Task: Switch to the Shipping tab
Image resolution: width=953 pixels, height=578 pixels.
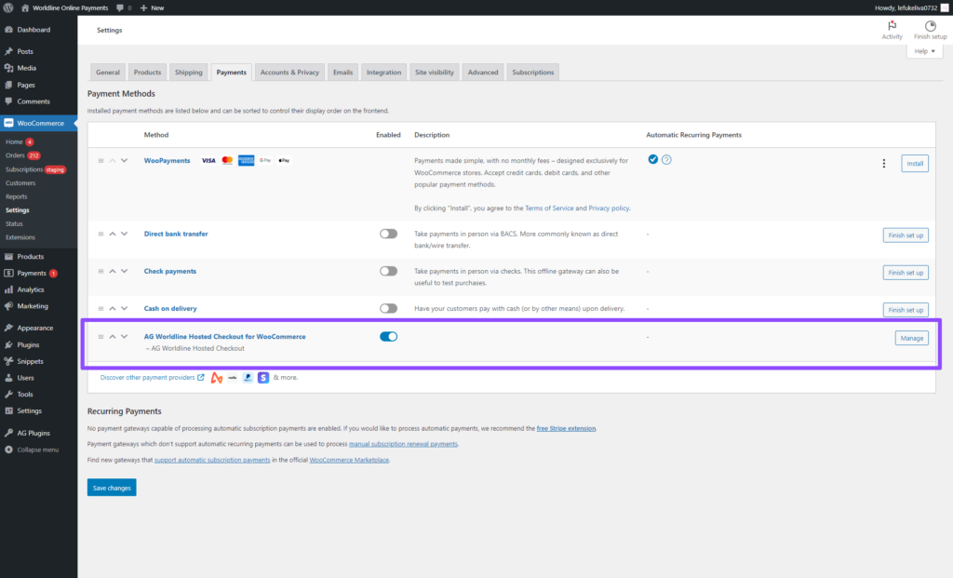Action: 188,72
